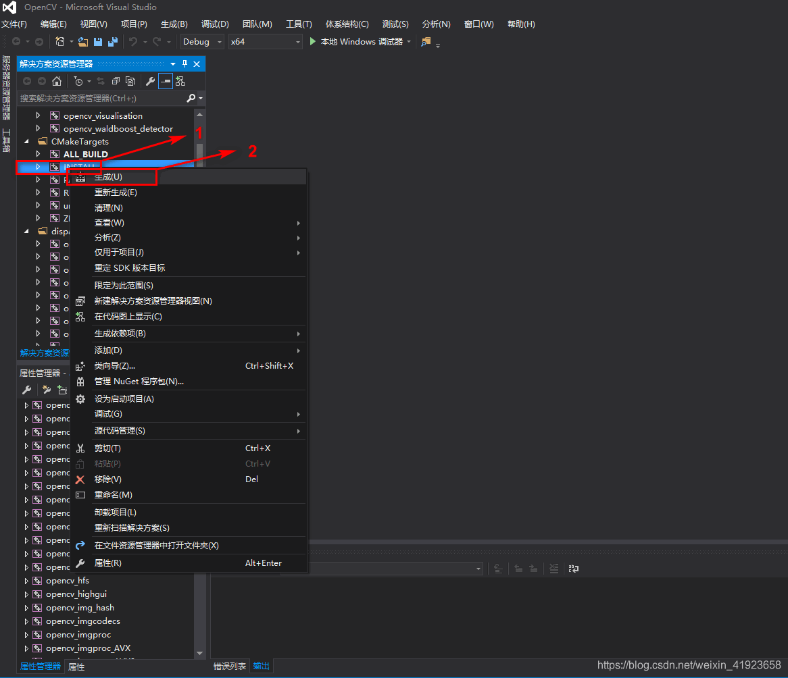Click Add Existing Property Sheet icon
788x678 pixels.
[x=62, y=390]
